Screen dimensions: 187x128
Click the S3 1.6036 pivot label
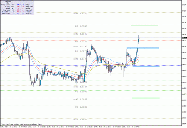(x=81, y=107)
